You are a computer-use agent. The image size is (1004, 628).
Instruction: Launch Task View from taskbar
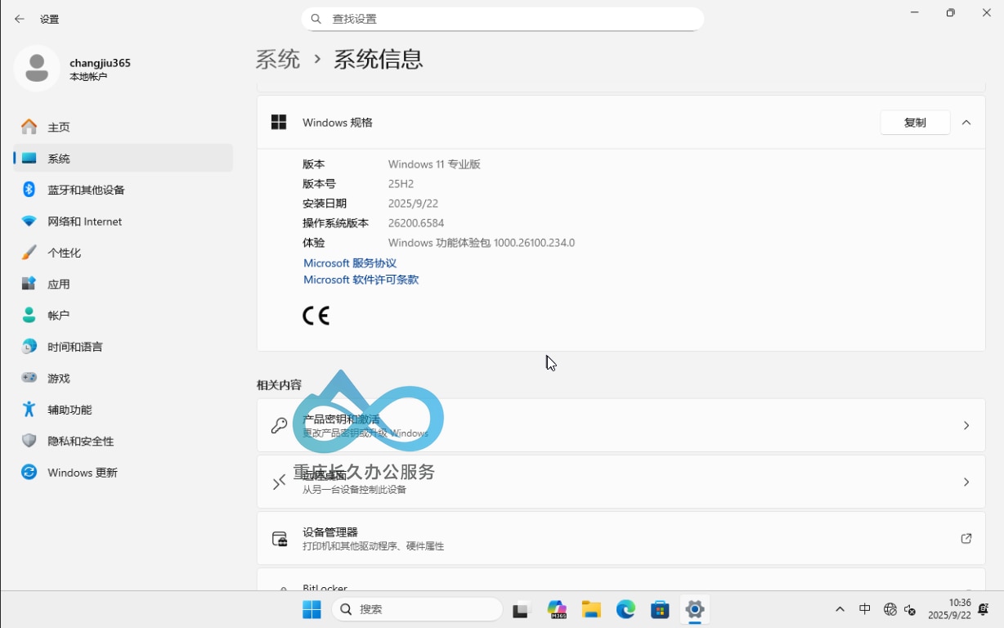point(522,609)
